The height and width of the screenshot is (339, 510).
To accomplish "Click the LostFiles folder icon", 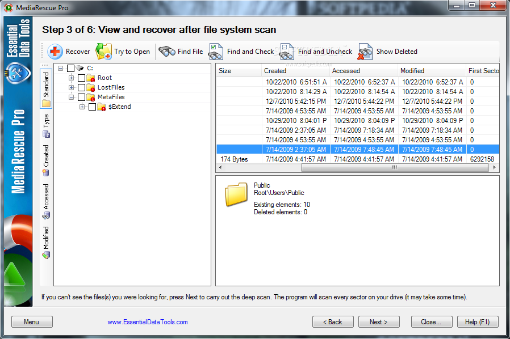I will point(91,88).
